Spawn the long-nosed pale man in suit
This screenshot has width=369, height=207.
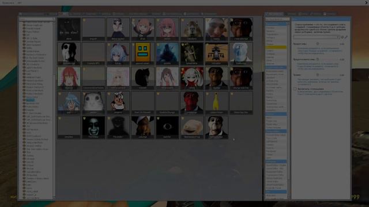217,127
